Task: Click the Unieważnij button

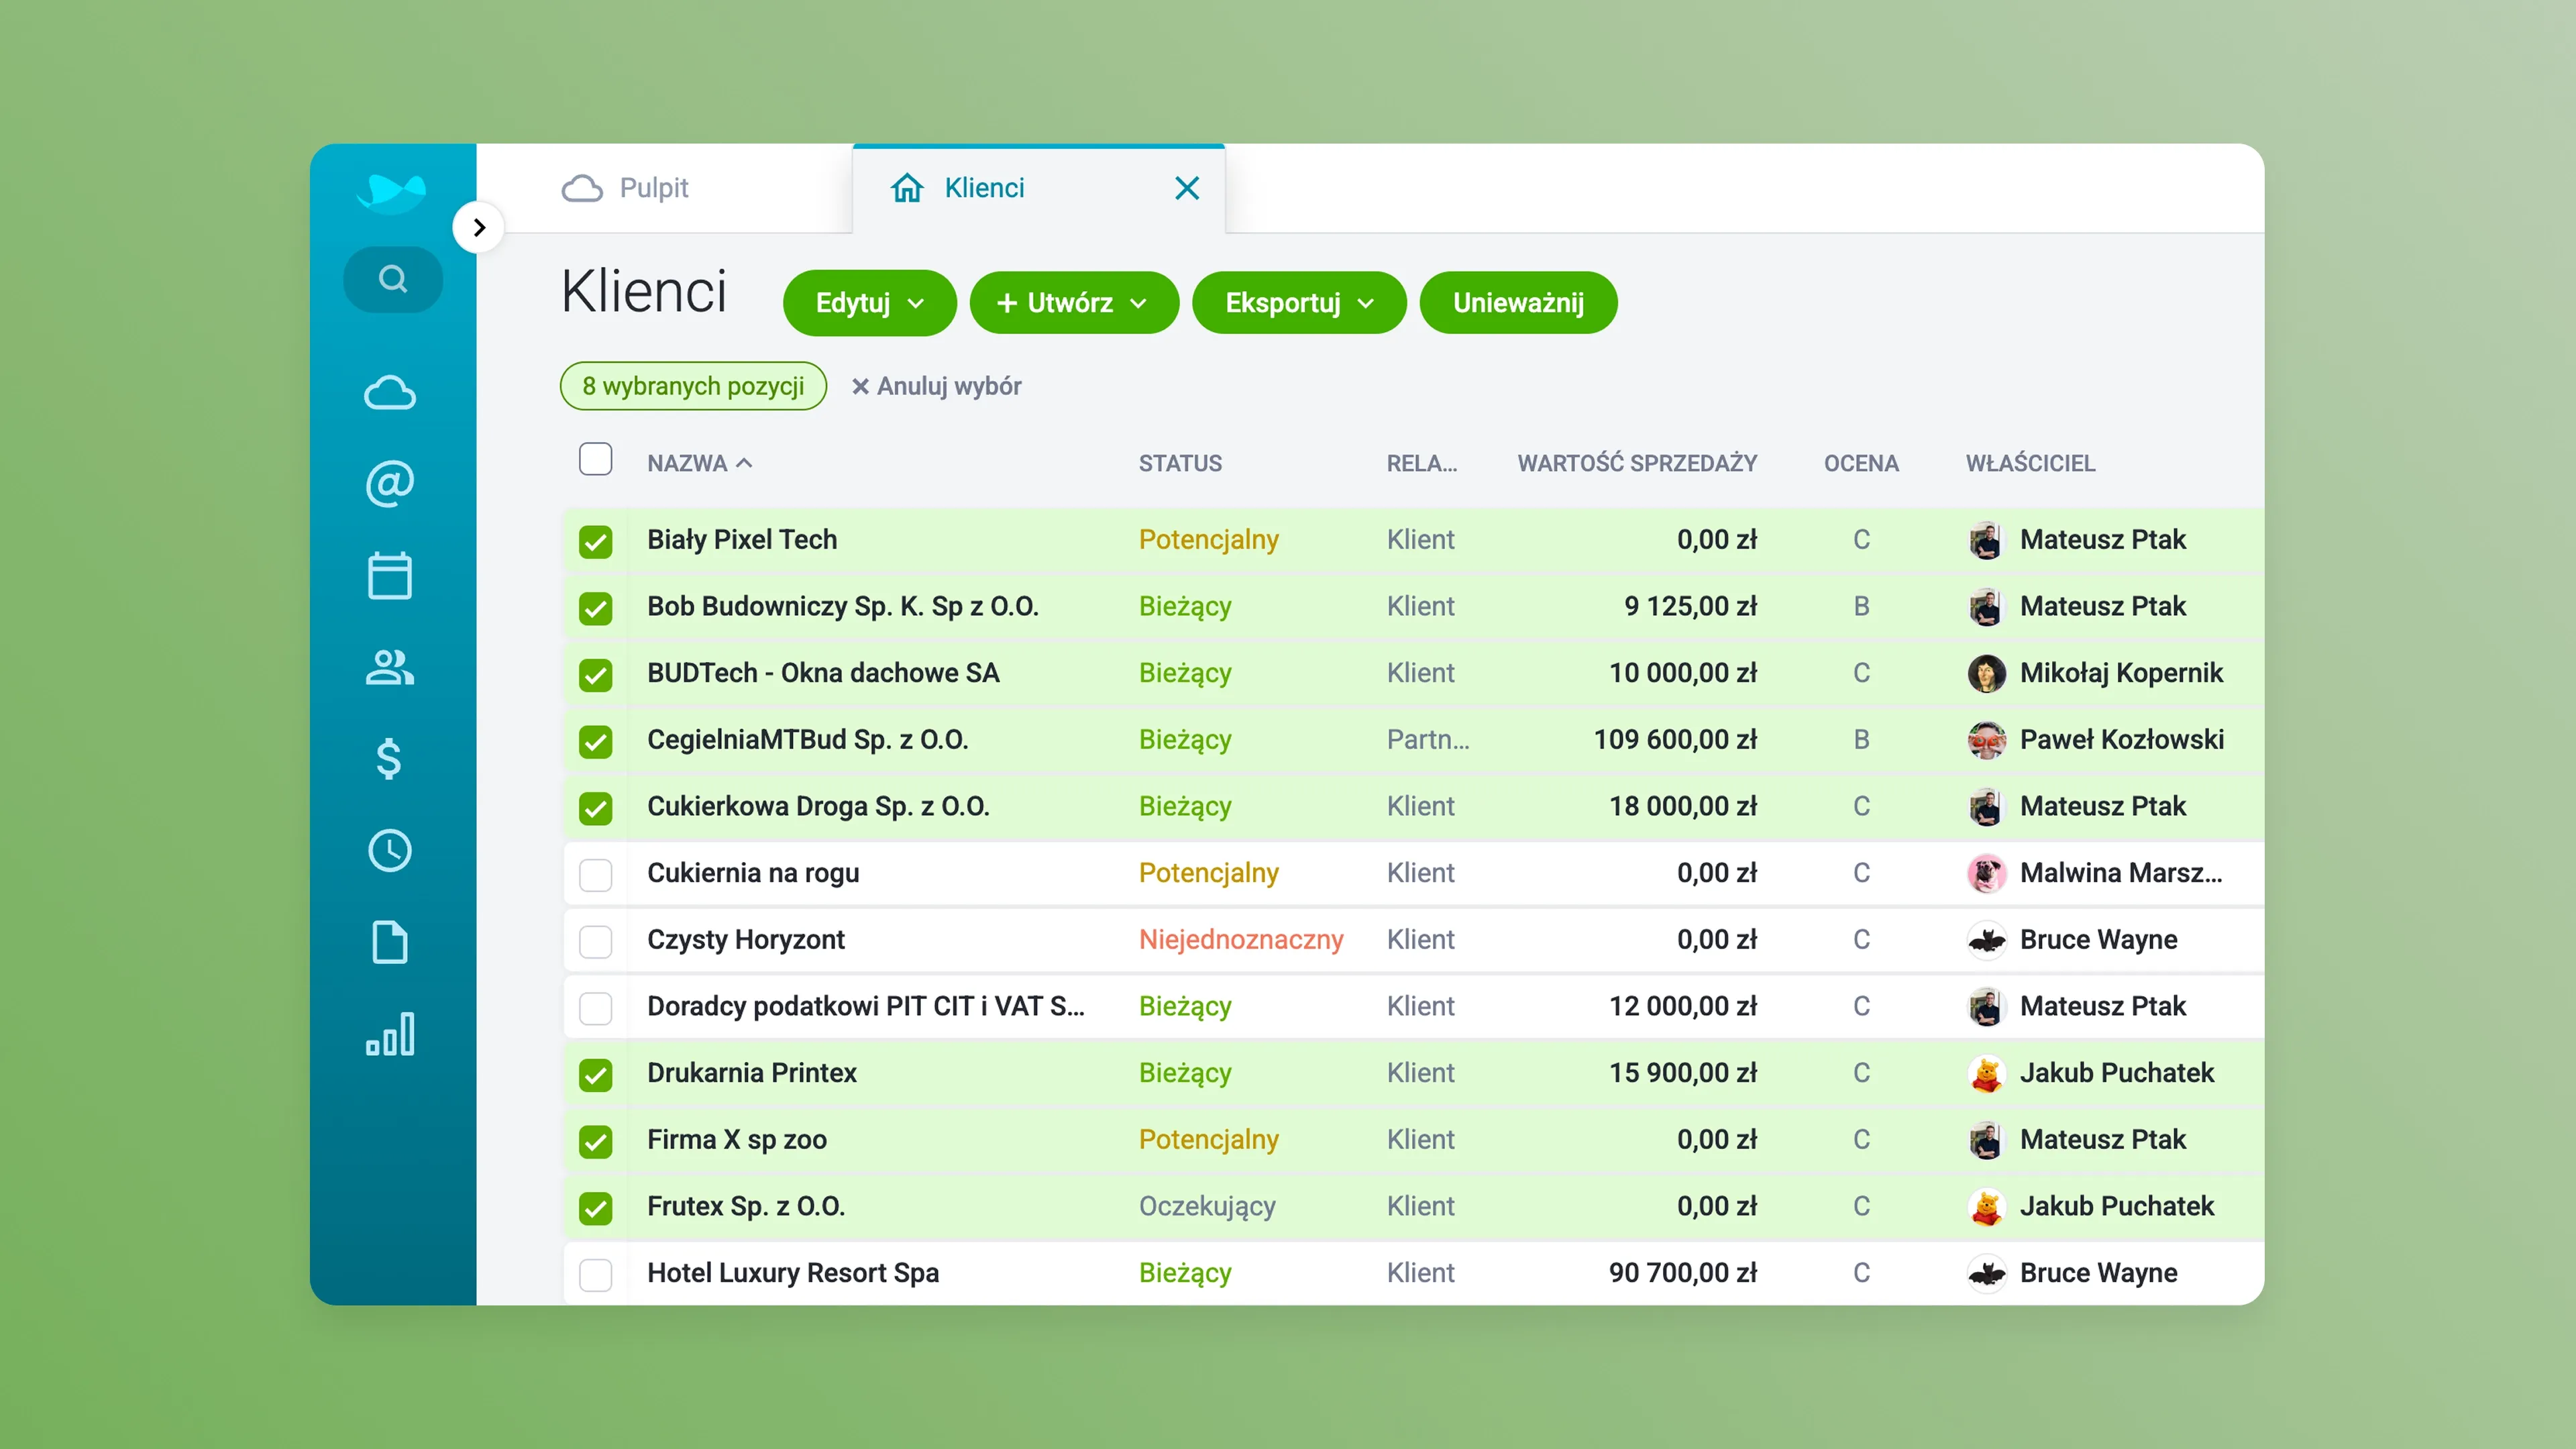Action: [x=1517, y=303]
